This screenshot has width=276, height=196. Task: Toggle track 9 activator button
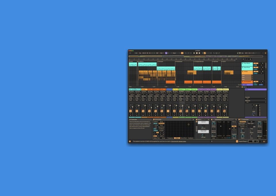coord(181,111)
